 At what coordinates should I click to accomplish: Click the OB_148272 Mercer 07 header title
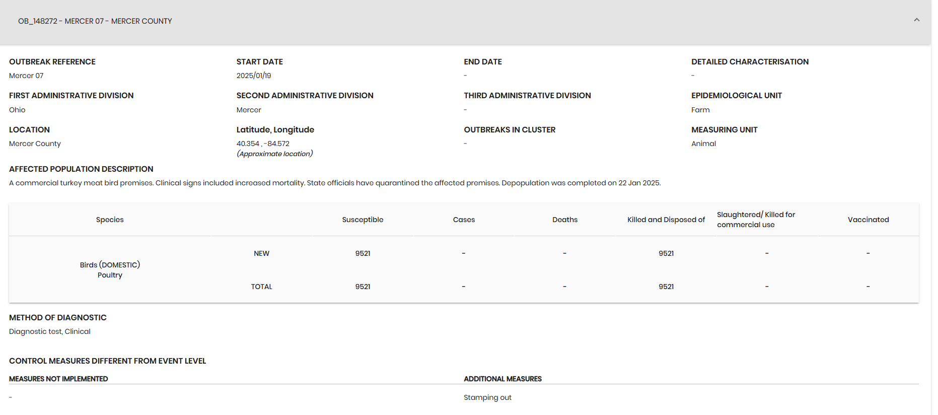95,21
